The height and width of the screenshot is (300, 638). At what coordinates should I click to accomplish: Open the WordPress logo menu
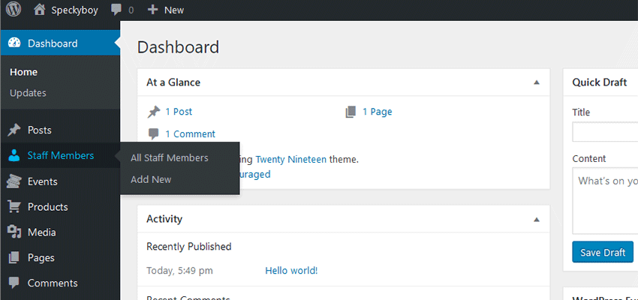[x=14, y=9]
